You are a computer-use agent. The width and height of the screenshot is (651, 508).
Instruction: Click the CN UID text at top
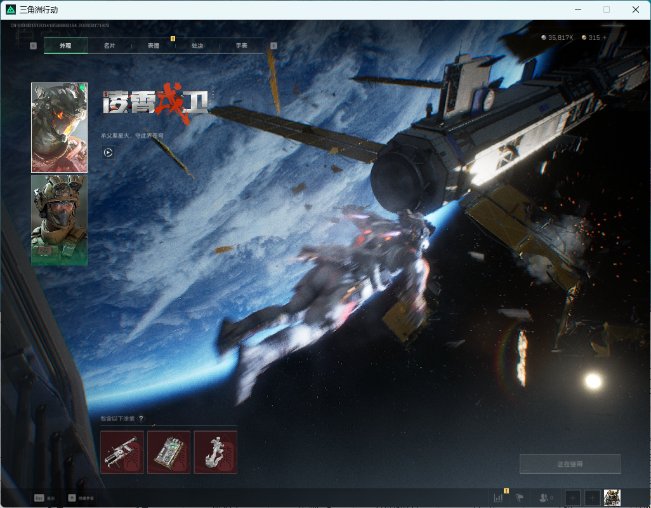point(60,25)
